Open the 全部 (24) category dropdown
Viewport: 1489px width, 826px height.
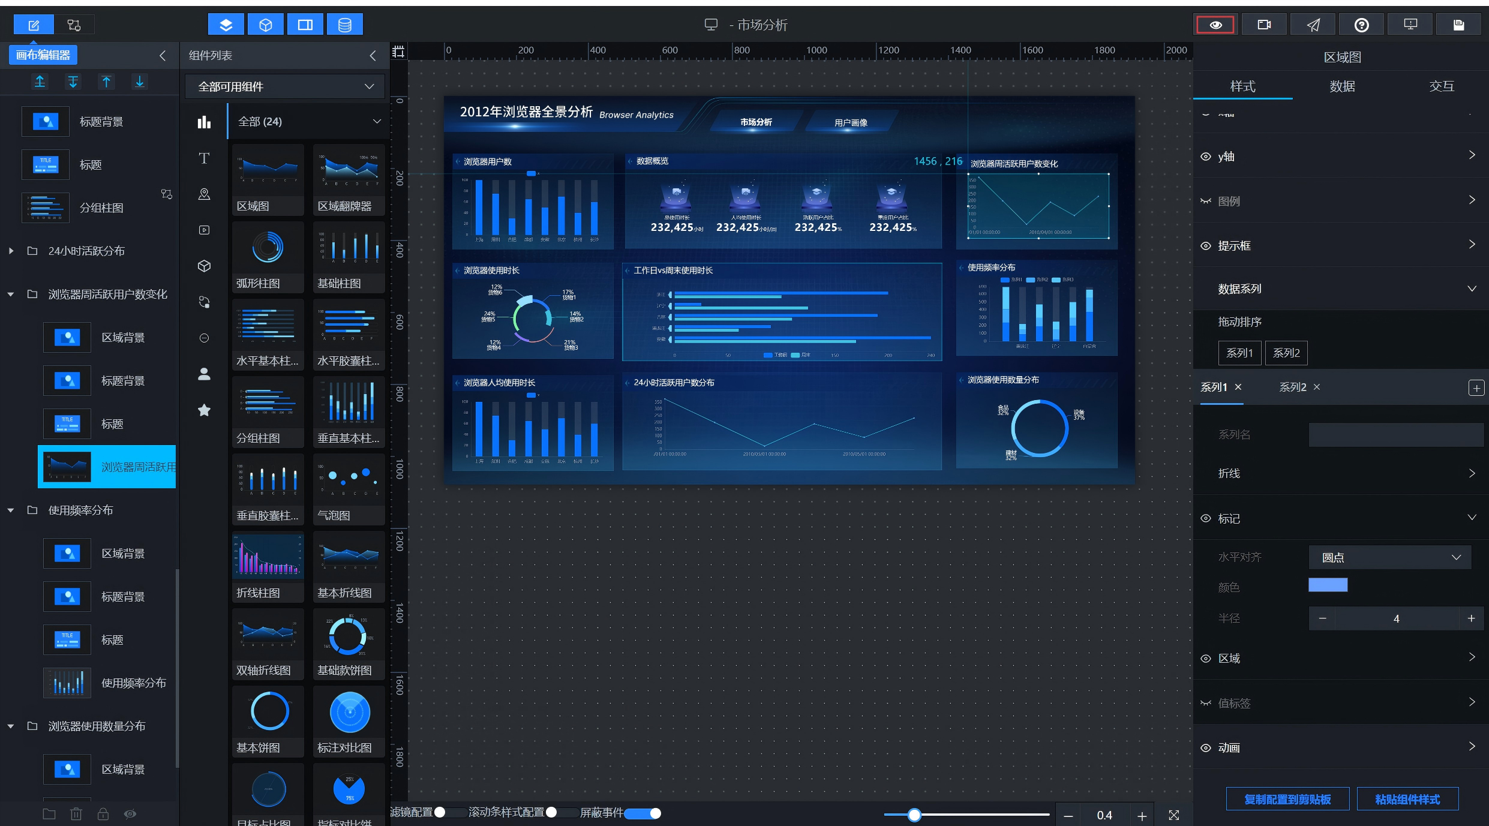click(x=309, y=122)
